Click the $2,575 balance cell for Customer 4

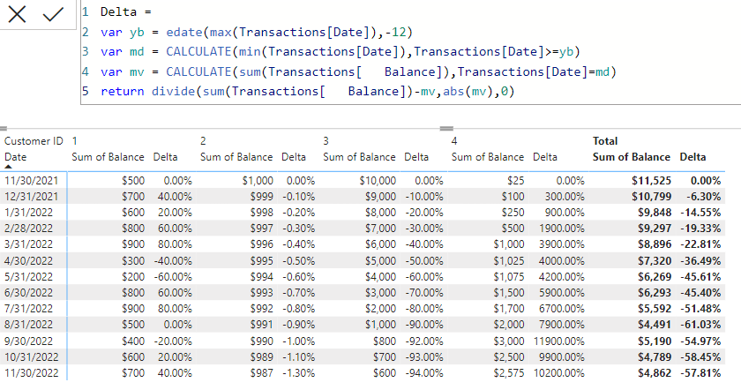point(509,373)
